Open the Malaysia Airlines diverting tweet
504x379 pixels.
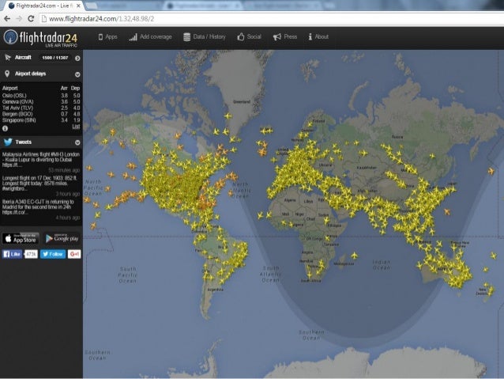tap(41, 160)
